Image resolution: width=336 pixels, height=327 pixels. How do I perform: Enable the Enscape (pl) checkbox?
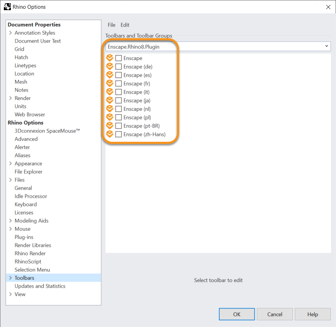pyautogui.click(x=118, y=117)
